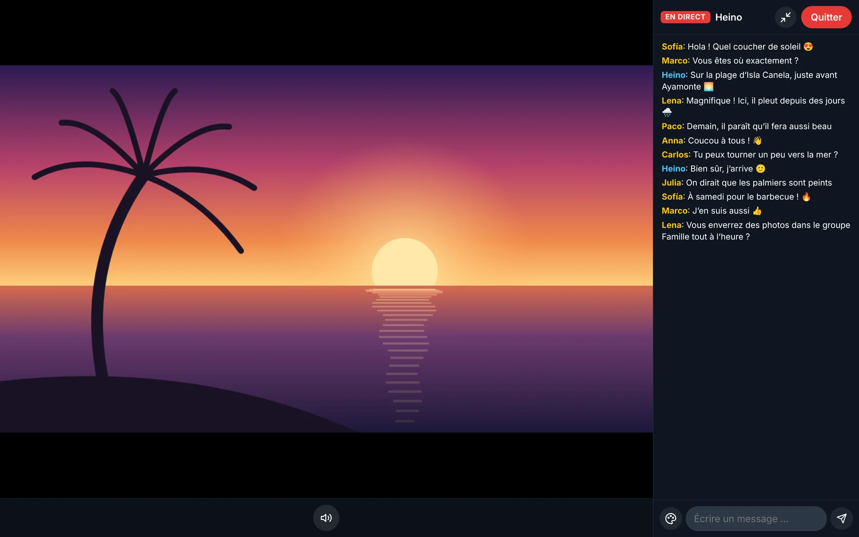
Task: Click Marco's thumbs-up reply message
Action: tap(712, 211)
